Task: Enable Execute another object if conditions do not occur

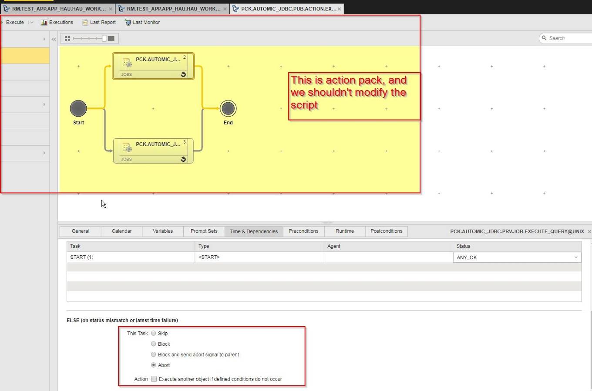Action: (x=154, y=379)
